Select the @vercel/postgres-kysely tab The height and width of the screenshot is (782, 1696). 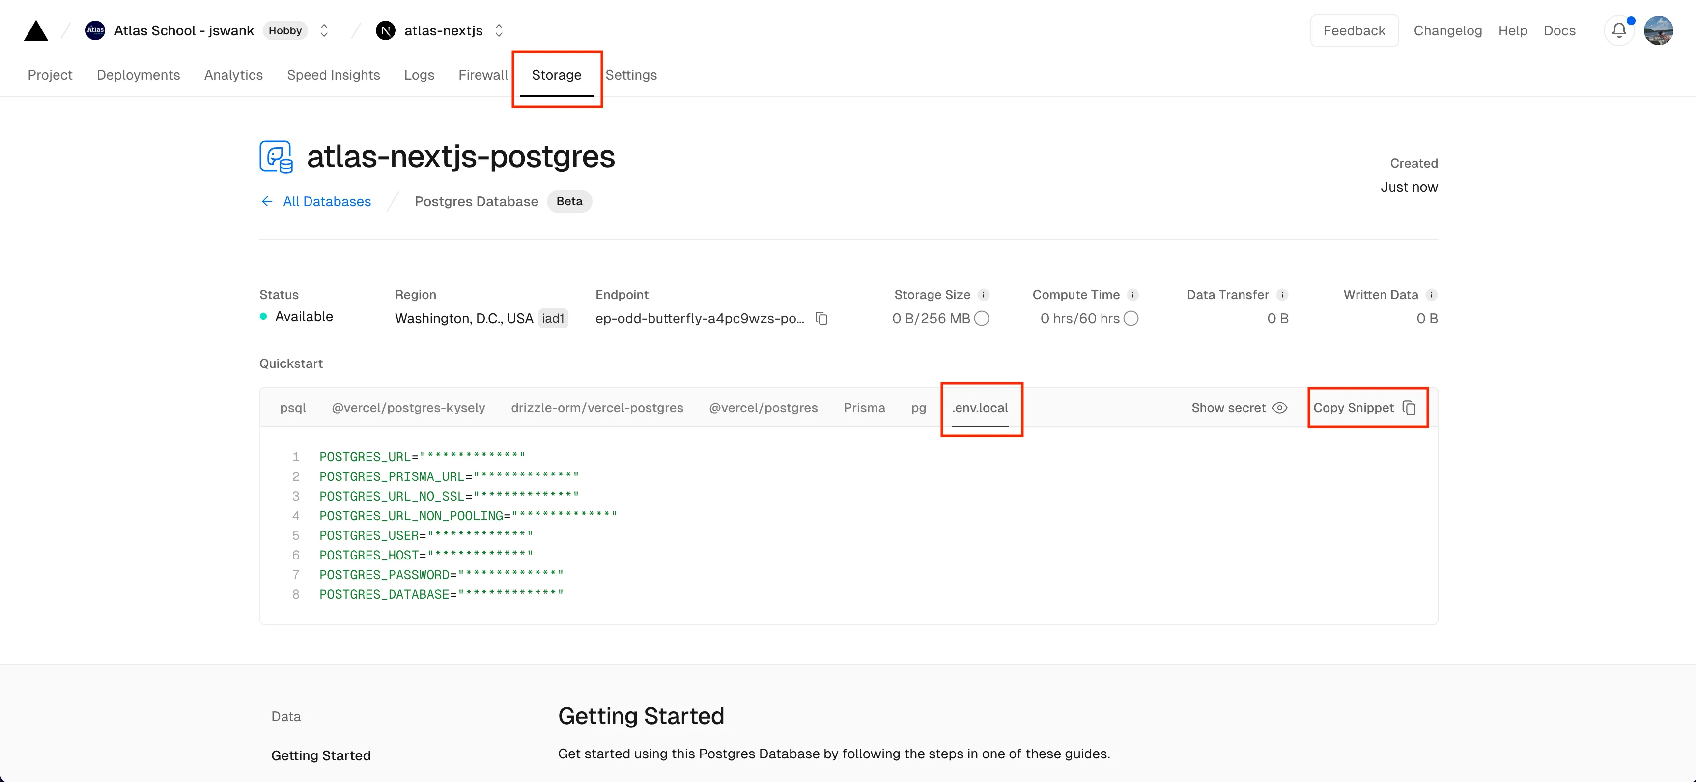click(408, 408)
